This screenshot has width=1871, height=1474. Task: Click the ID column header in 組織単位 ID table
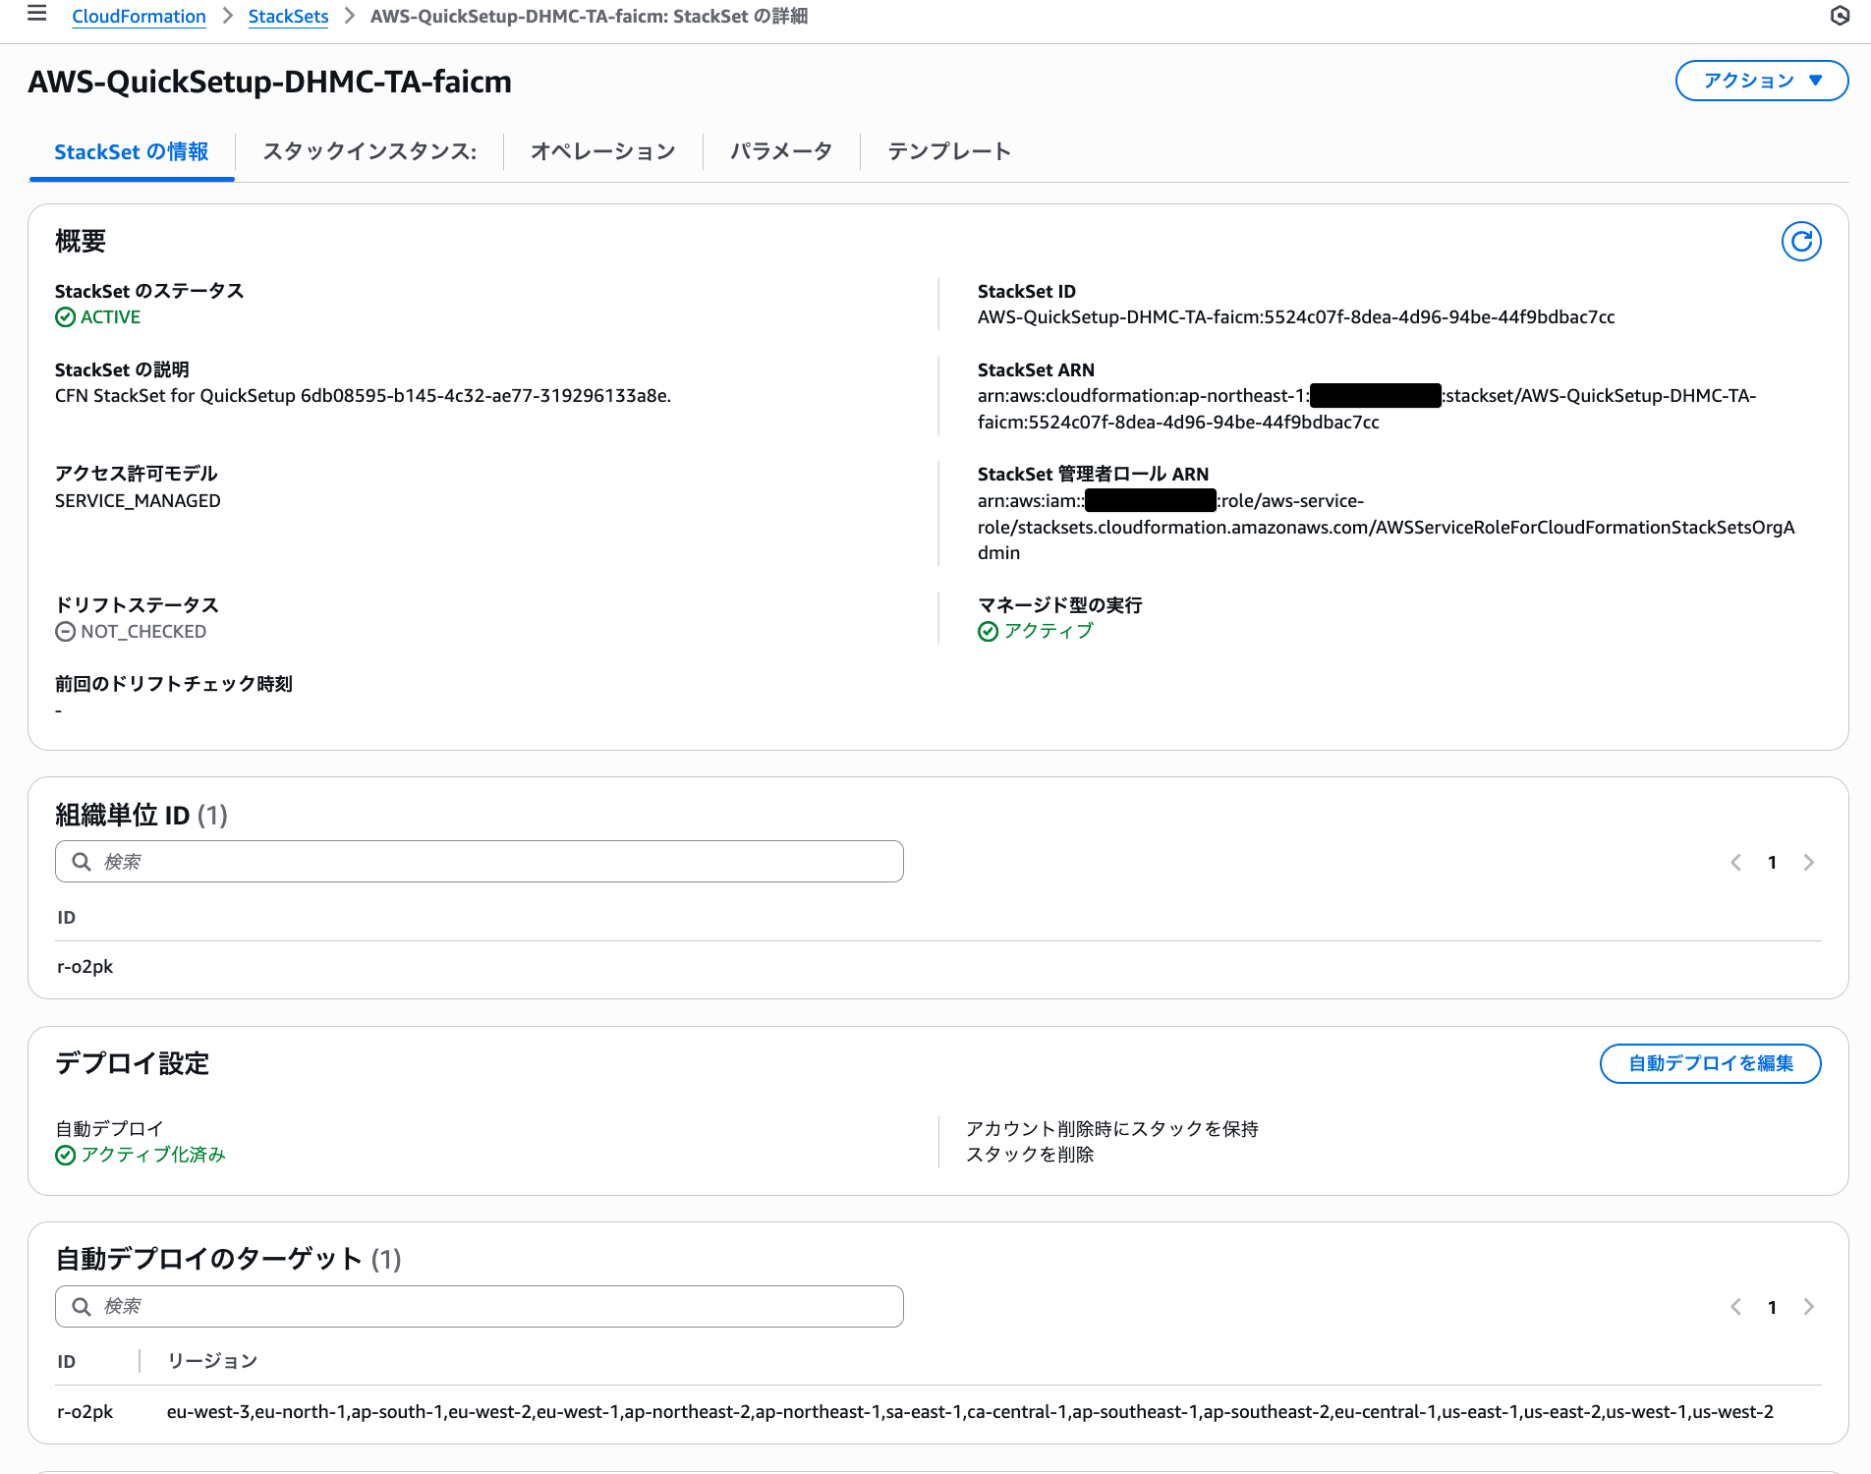click(66, 918)
